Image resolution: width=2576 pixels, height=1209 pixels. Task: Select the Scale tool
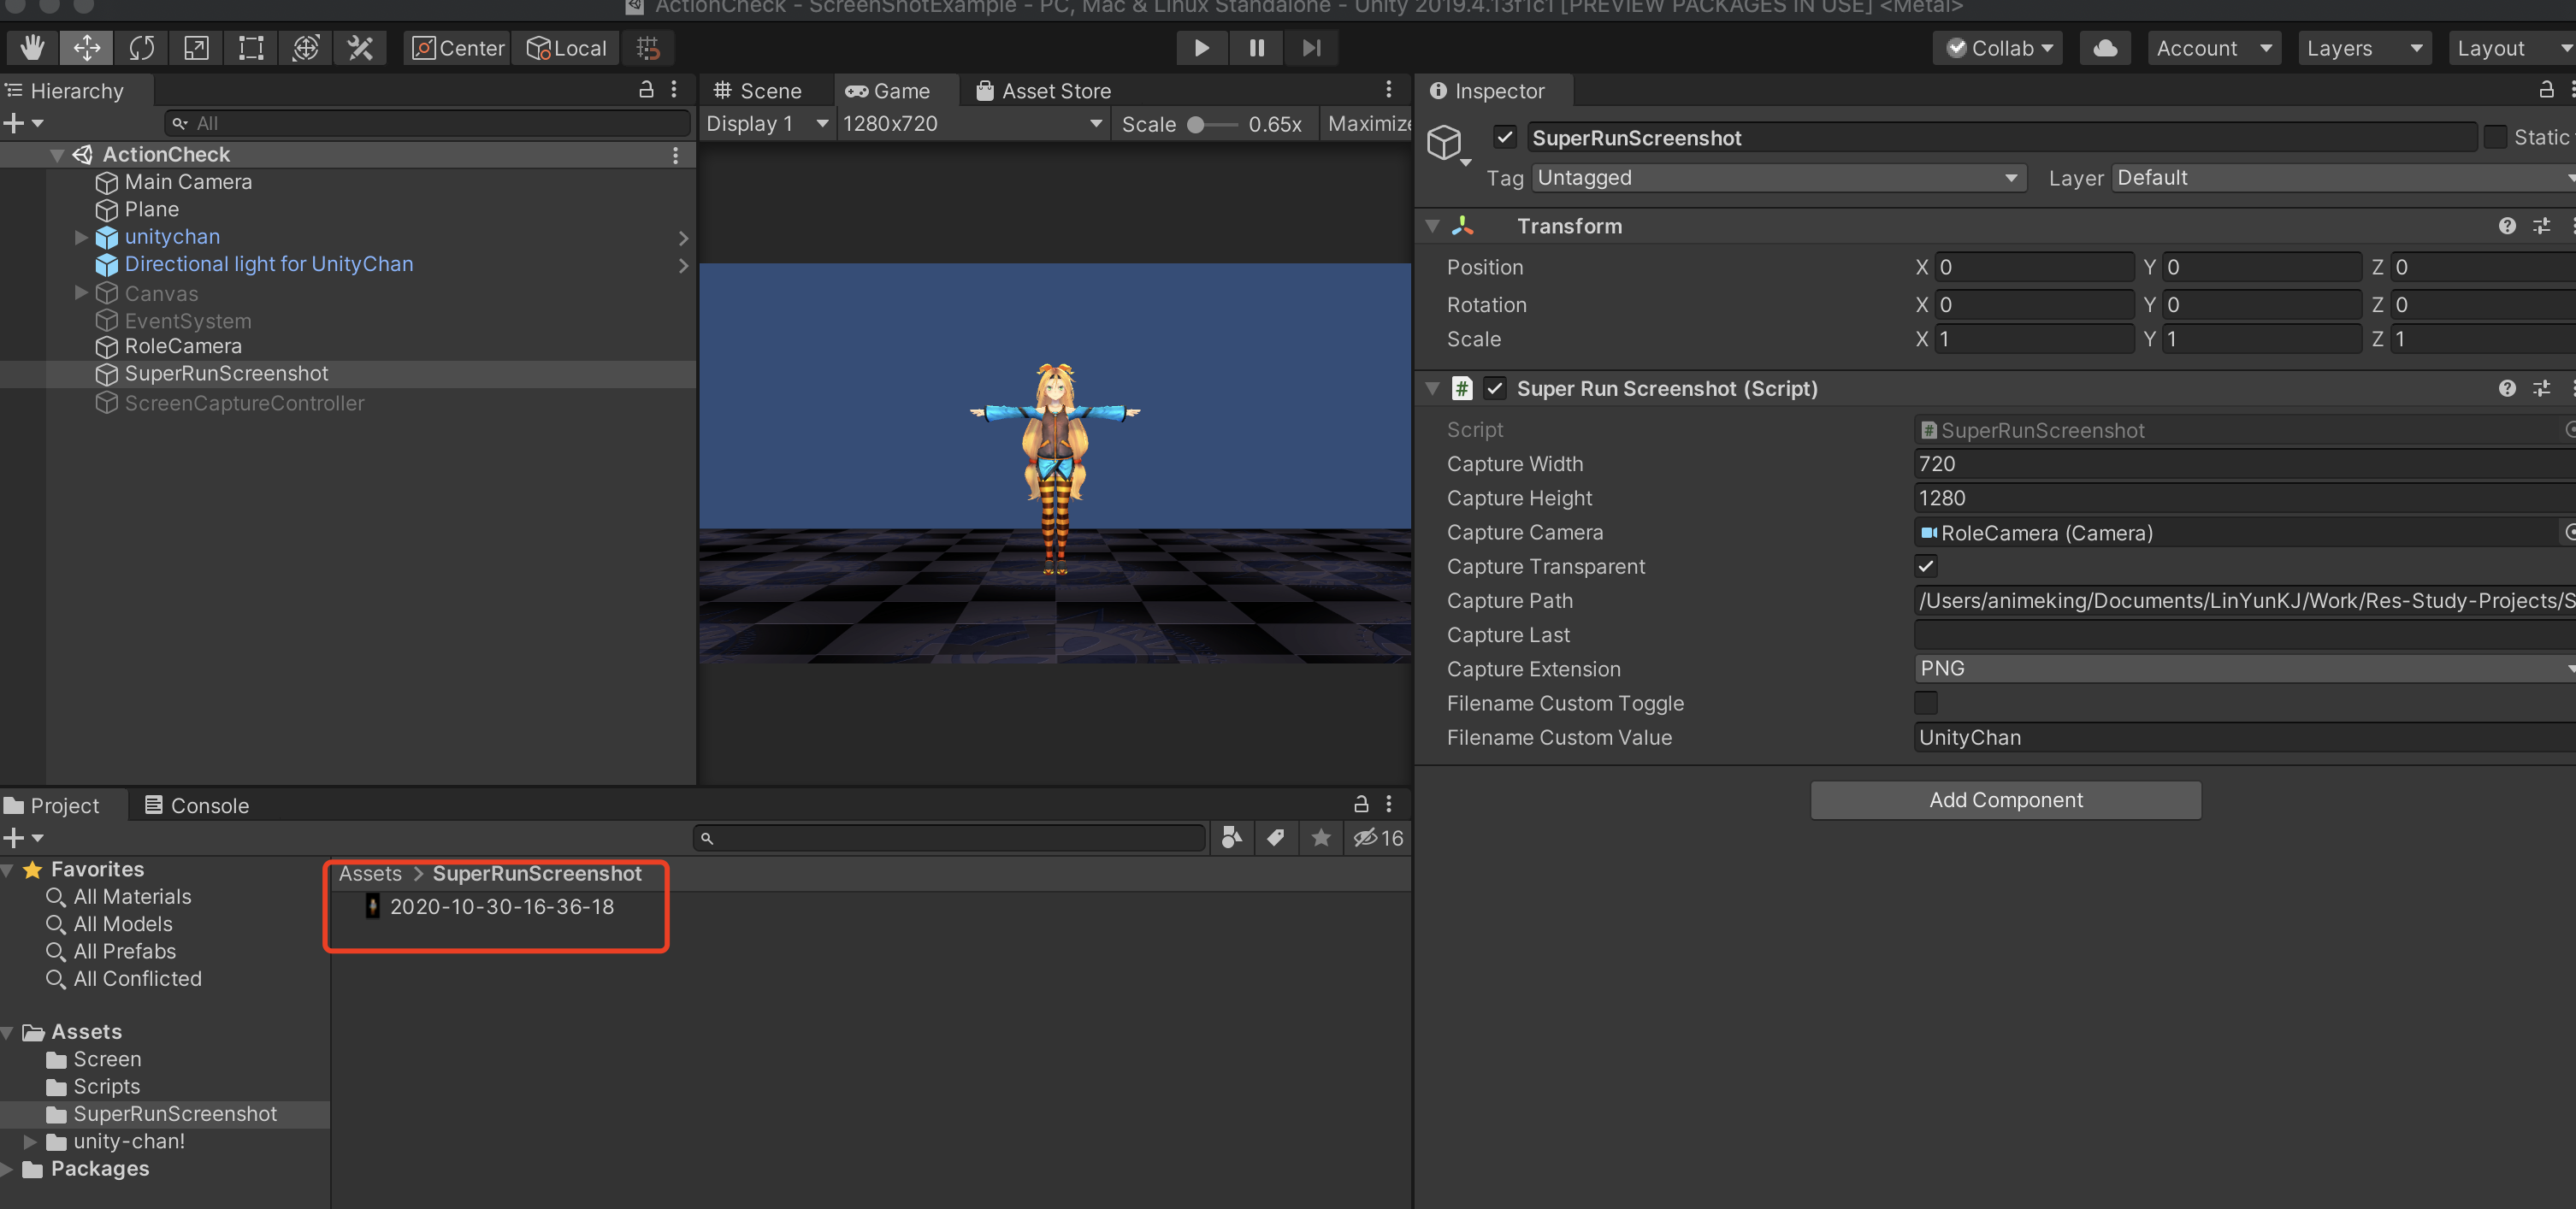[196, 48]
